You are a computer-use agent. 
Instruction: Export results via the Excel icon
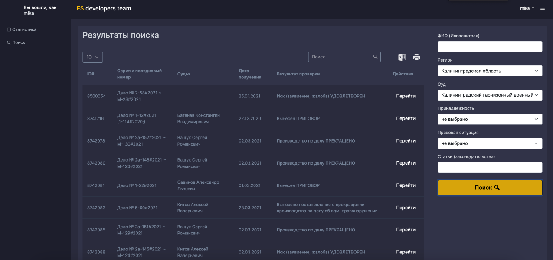tap(402, 57)
